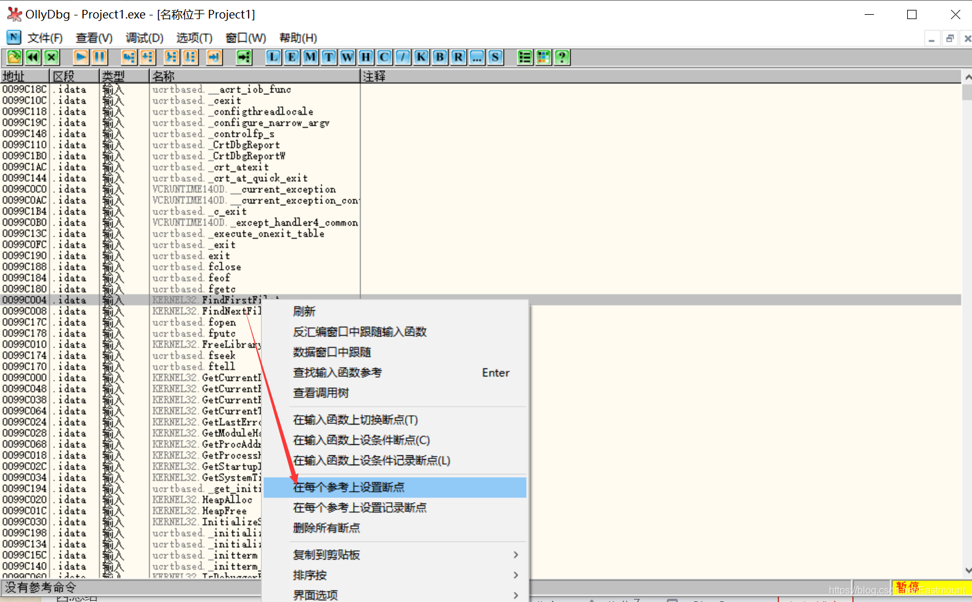Show Source window via S button
The image size is (972, 602).
495,57
